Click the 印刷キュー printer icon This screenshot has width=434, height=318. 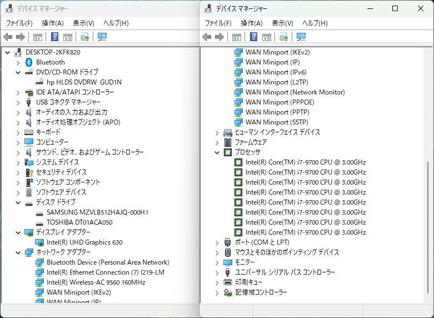coord(227,282)
